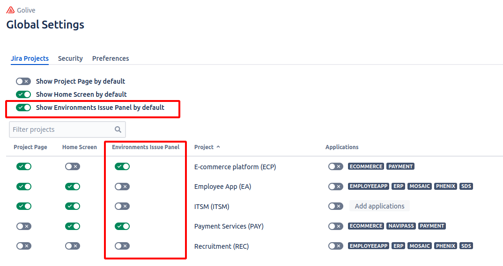The height and width of the screenshot is (266, 503).
Task: Click the MOSAIC tag on Recruitment row
Action: pyautogui.click(x=419, y=246)
